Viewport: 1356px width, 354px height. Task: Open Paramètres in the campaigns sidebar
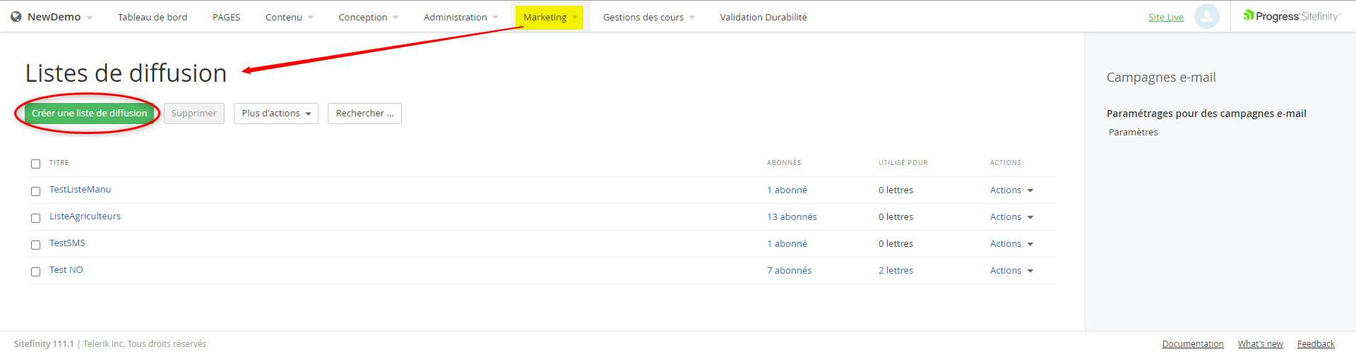coord(1133,133)
